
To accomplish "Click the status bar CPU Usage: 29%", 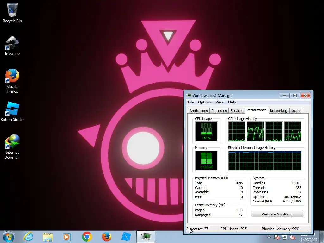I will coord(234,229).
